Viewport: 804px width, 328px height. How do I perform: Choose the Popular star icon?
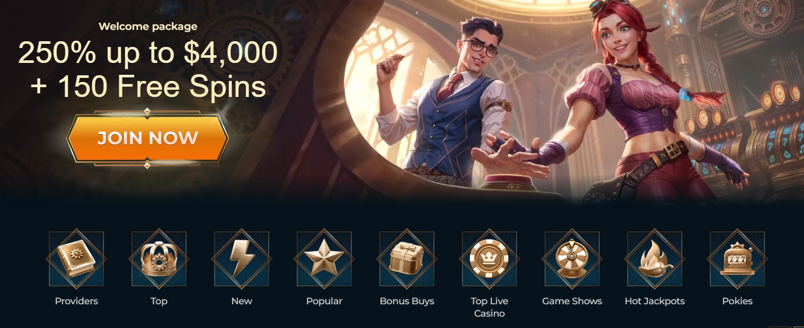[x=324, y=259]
